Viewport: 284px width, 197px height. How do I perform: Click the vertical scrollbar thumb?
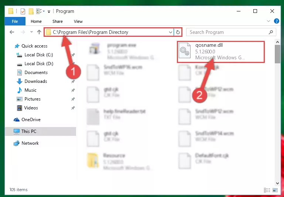coord(277,54)
